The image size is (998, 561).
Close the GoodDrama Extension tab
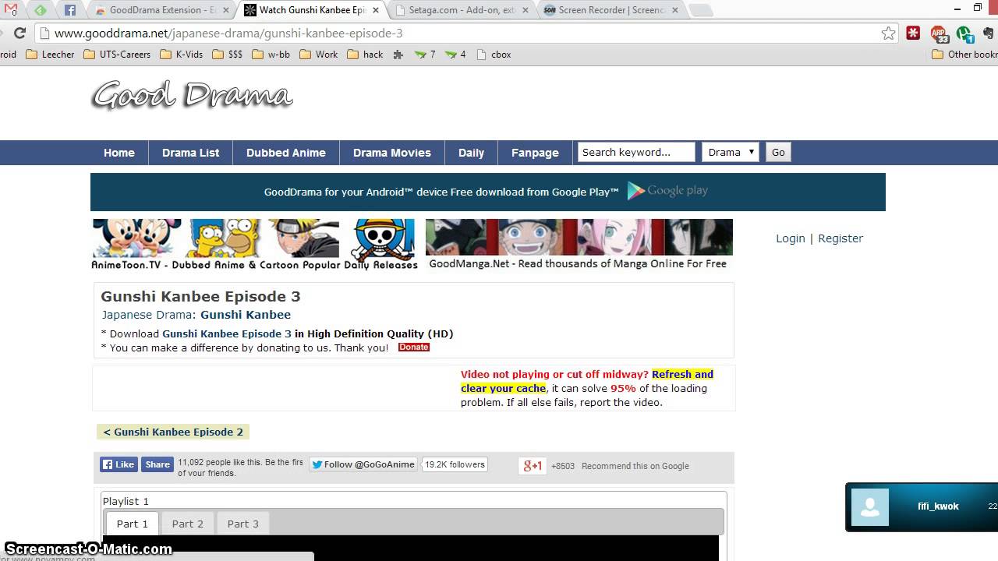tap(225, 10)
